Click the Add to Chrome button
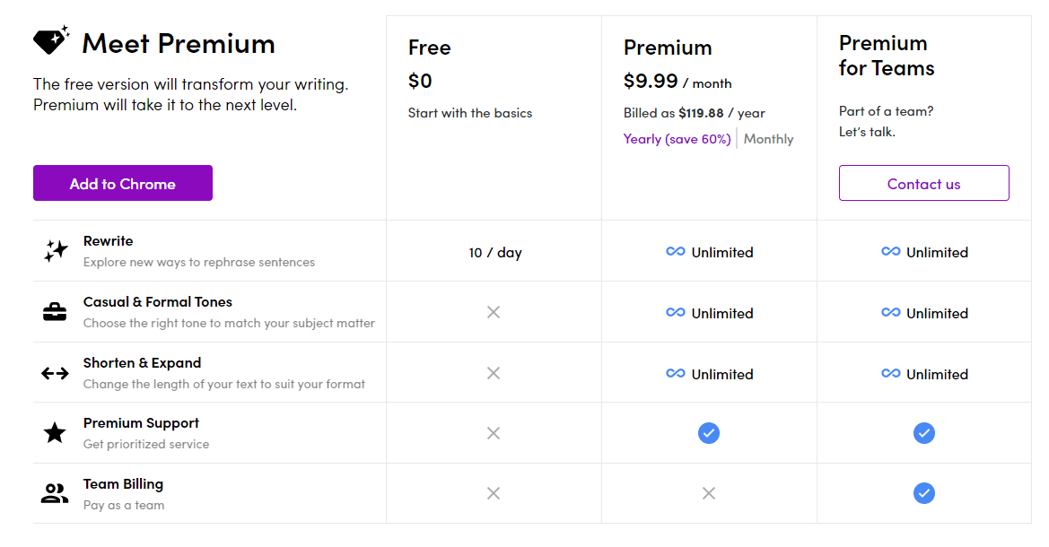 tap(122, 183)
